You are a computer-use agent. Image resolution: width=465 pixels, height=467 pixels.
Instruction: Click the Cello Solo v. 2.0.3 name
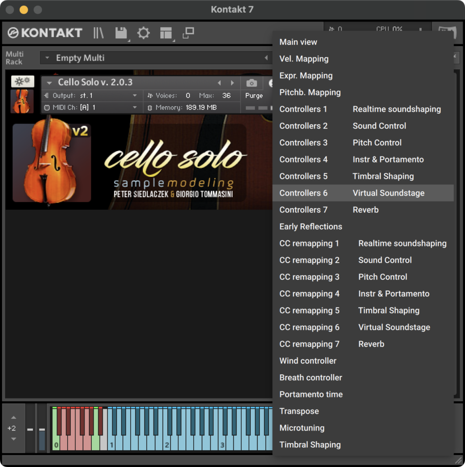95,82
